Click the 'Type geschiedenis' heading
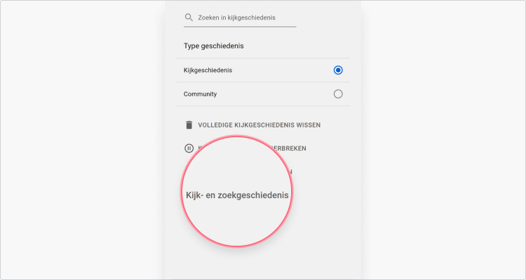Image resolution: width=526 pixels, height=280 pixels. click(x=214, y=46)
